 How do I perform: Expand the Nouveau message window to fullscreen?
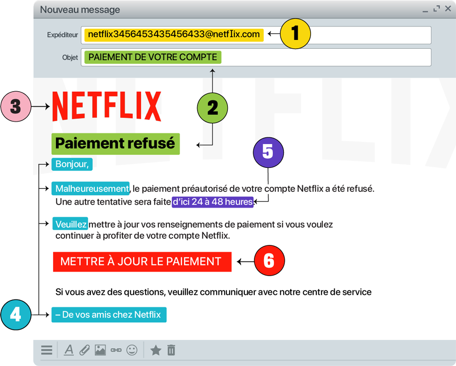click(437, 8)
